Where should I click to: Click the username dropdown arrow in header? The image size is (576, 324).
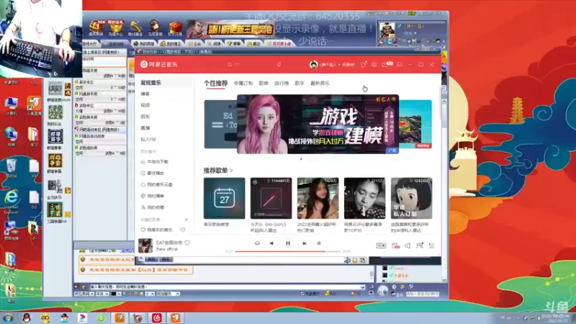pos(339,65)
